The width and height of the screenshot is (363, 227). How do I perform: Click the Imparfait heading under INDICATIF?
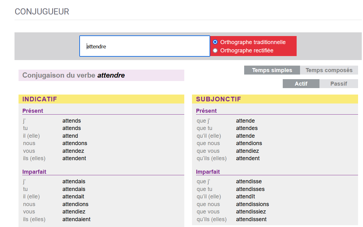(34, 172)
